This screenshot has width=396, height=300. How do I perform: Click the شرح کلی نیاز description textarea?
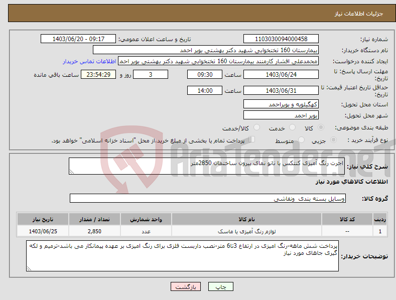coord(207,166)
